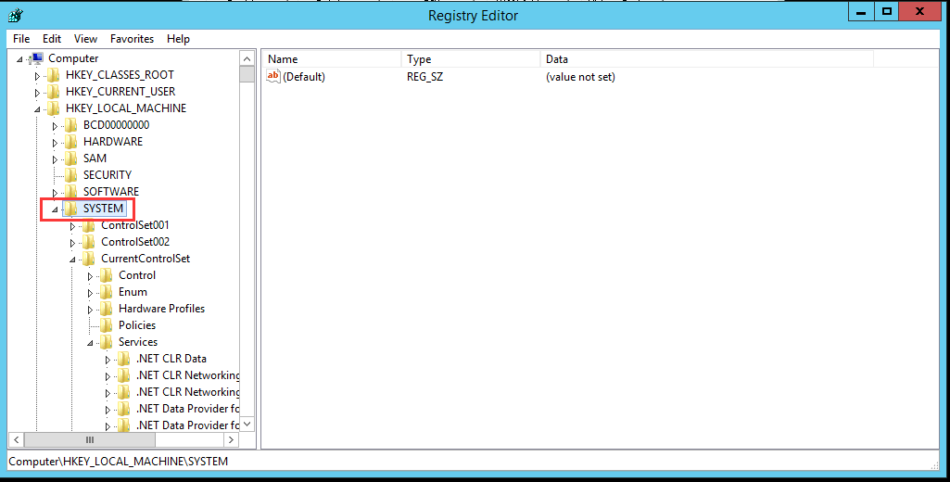The width and height of the screenshot is (950, 482).
Task: Click the '(value not set)' data cell
Action: [580, 77]
